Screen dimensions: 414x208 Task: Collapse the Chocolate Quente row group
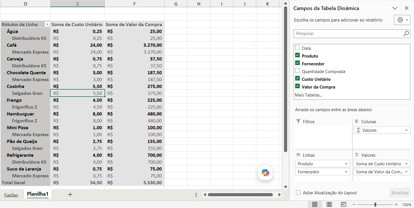click(x=4, y=72)
